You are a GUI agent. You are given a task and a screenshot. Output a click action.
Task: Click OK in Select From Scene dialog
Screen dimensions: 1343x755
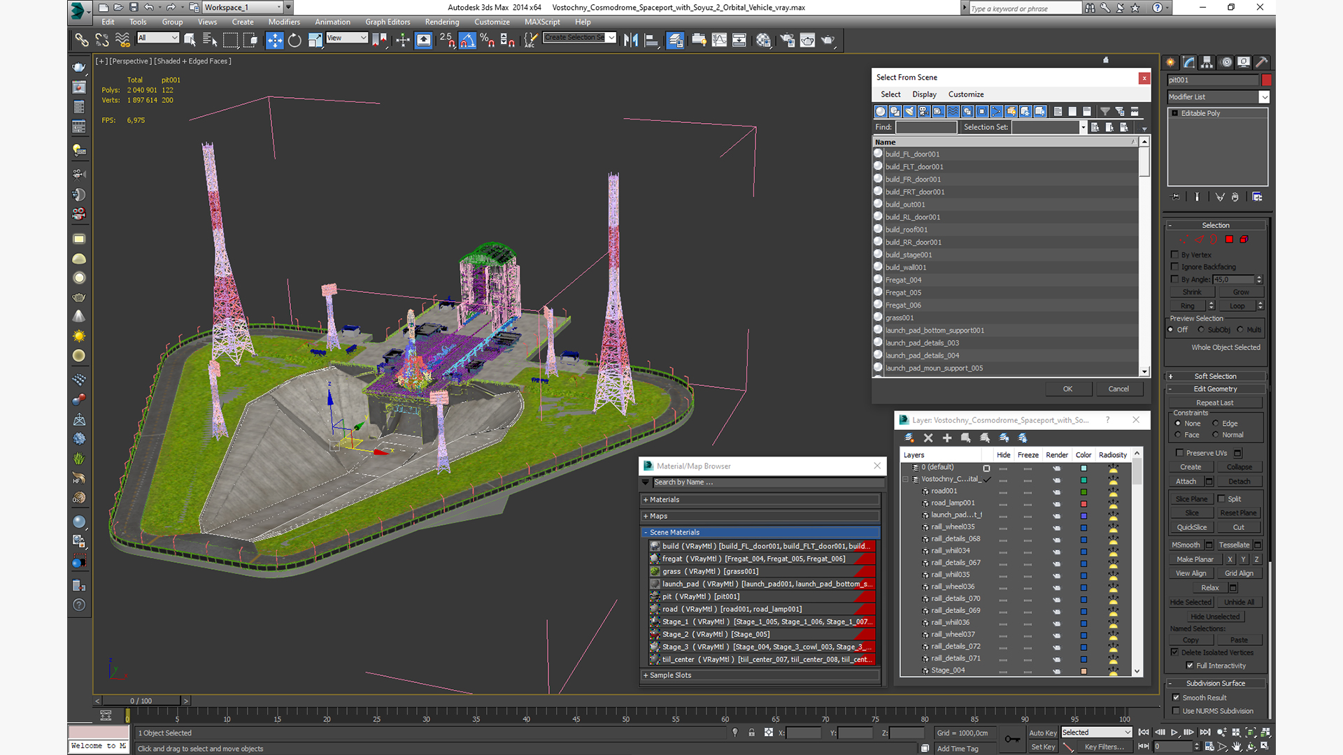click(1067, 389)
